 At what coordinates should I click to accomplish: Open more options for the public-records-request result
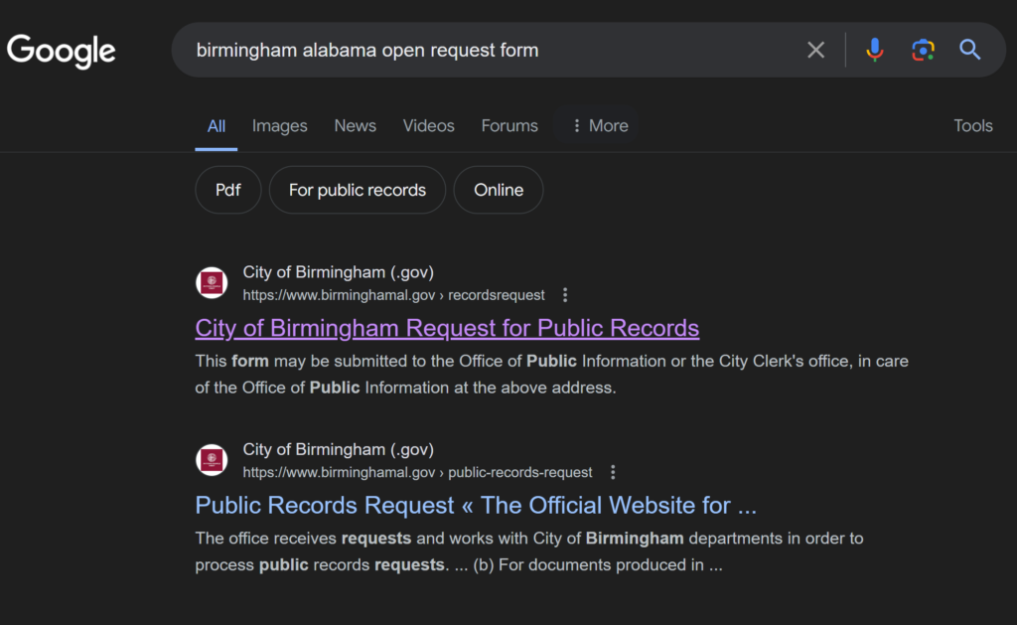tap(612, 473)
